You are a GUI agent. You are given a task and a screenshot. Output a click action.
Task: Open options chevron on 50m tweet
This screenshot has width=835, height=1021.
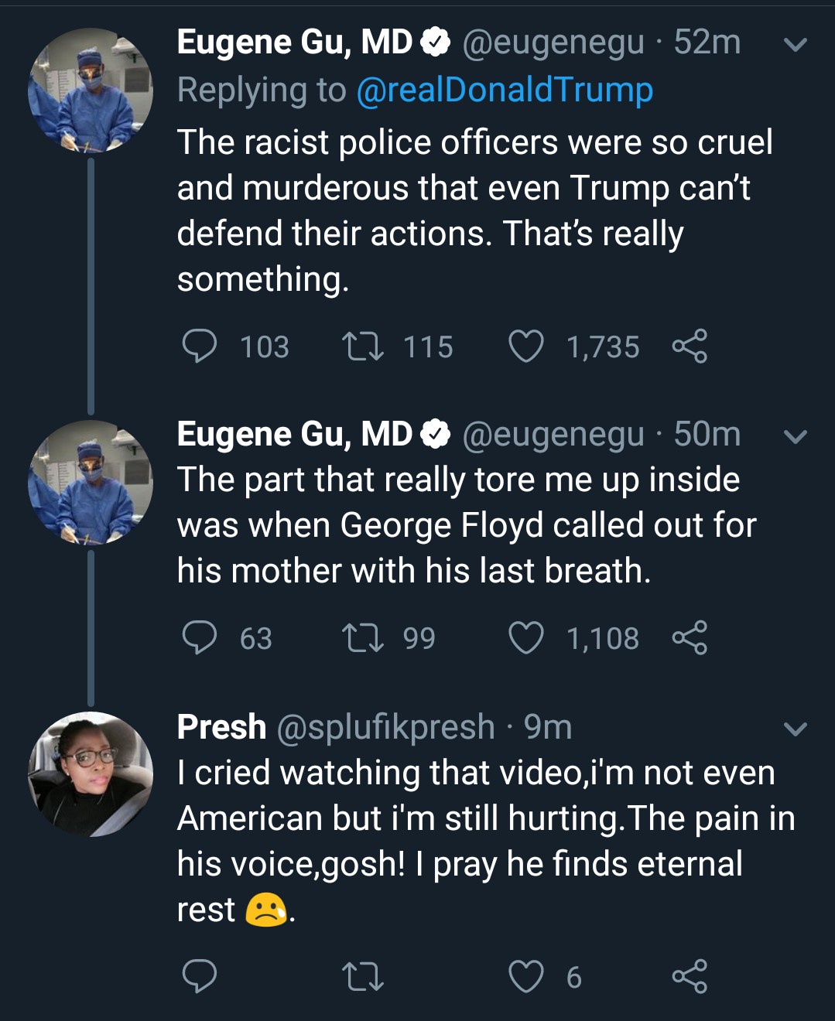click(x=795, y=437)
